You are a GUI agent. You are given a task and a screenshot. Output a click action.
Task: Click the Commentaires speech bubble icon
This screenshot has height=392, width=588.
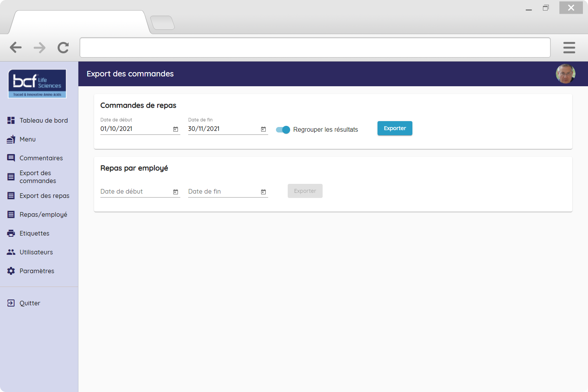(11, 158)
